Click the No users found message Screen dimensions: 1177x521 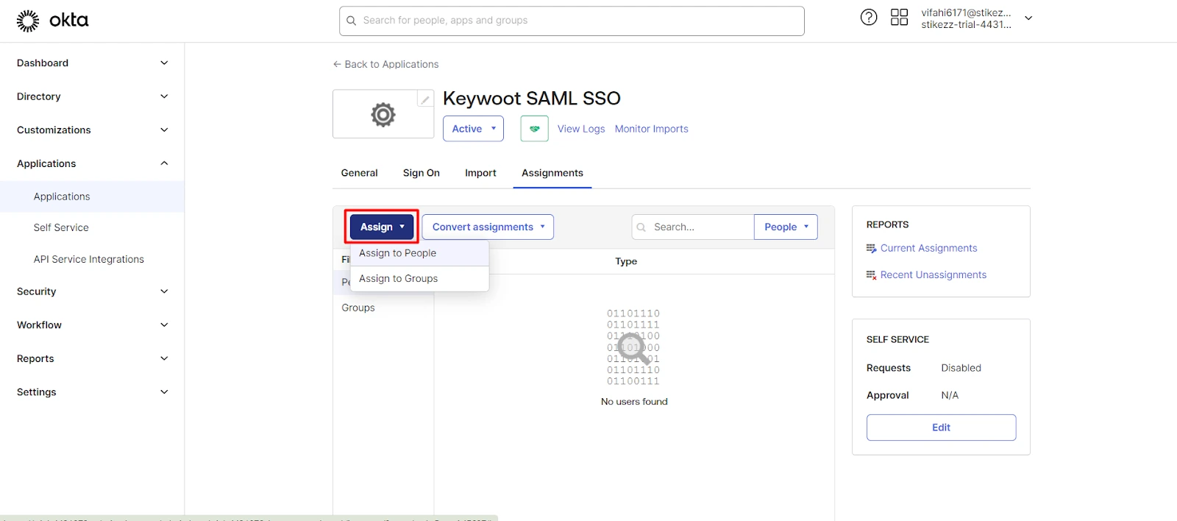click(x=634, y=402)
